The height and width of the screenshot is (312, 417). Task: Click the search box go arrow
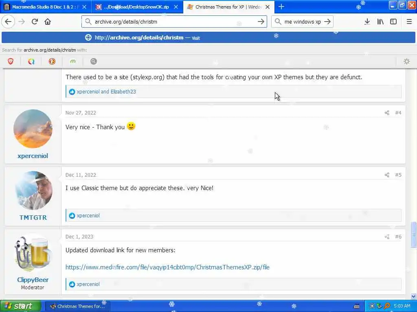328,22
